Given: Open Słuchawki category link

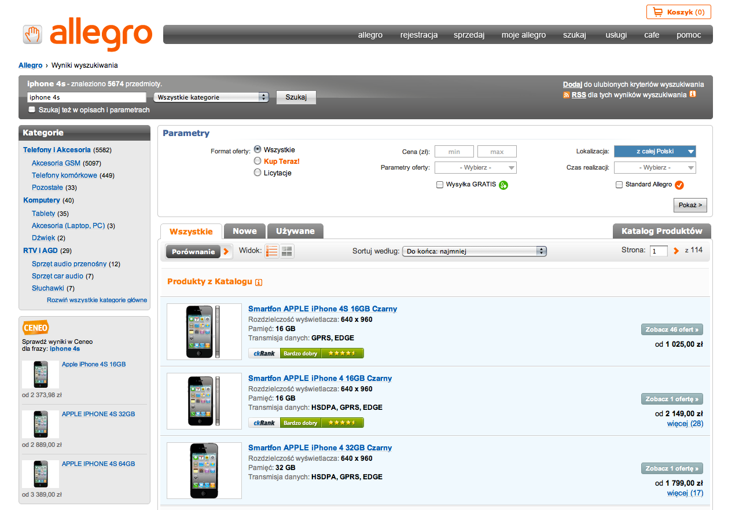Looking at the screenshot, I should tap(48, 288).
